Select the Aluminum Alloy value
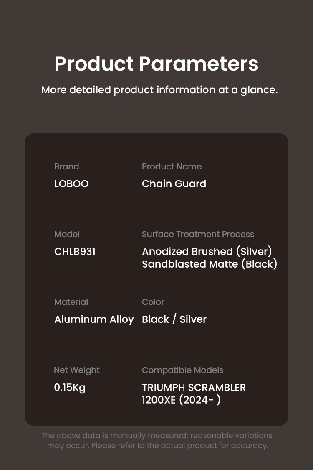 click(94, 319)
